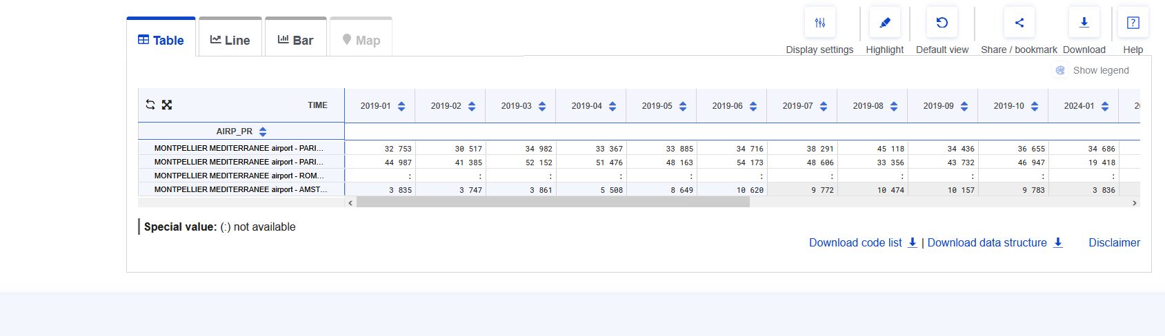Click the cell value 54 173
1165x336 pixels.
[x=750, y=162]
